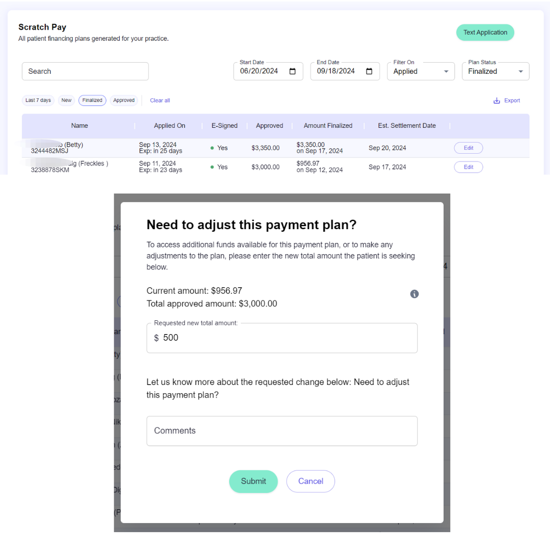
Task: Edit the Freckles payment plan row
Action: 469,167
